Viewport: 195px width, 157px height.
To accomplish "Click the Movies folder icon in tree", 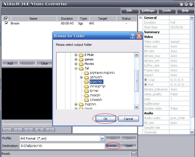I will (81, 64).
